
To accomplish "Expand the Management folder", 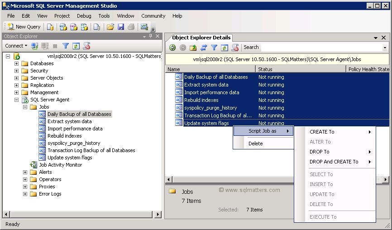I will (16, 92).
